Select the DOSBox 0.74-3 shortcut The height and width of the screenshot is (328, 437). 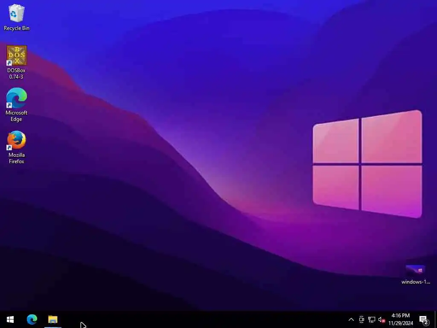[17, 62]
